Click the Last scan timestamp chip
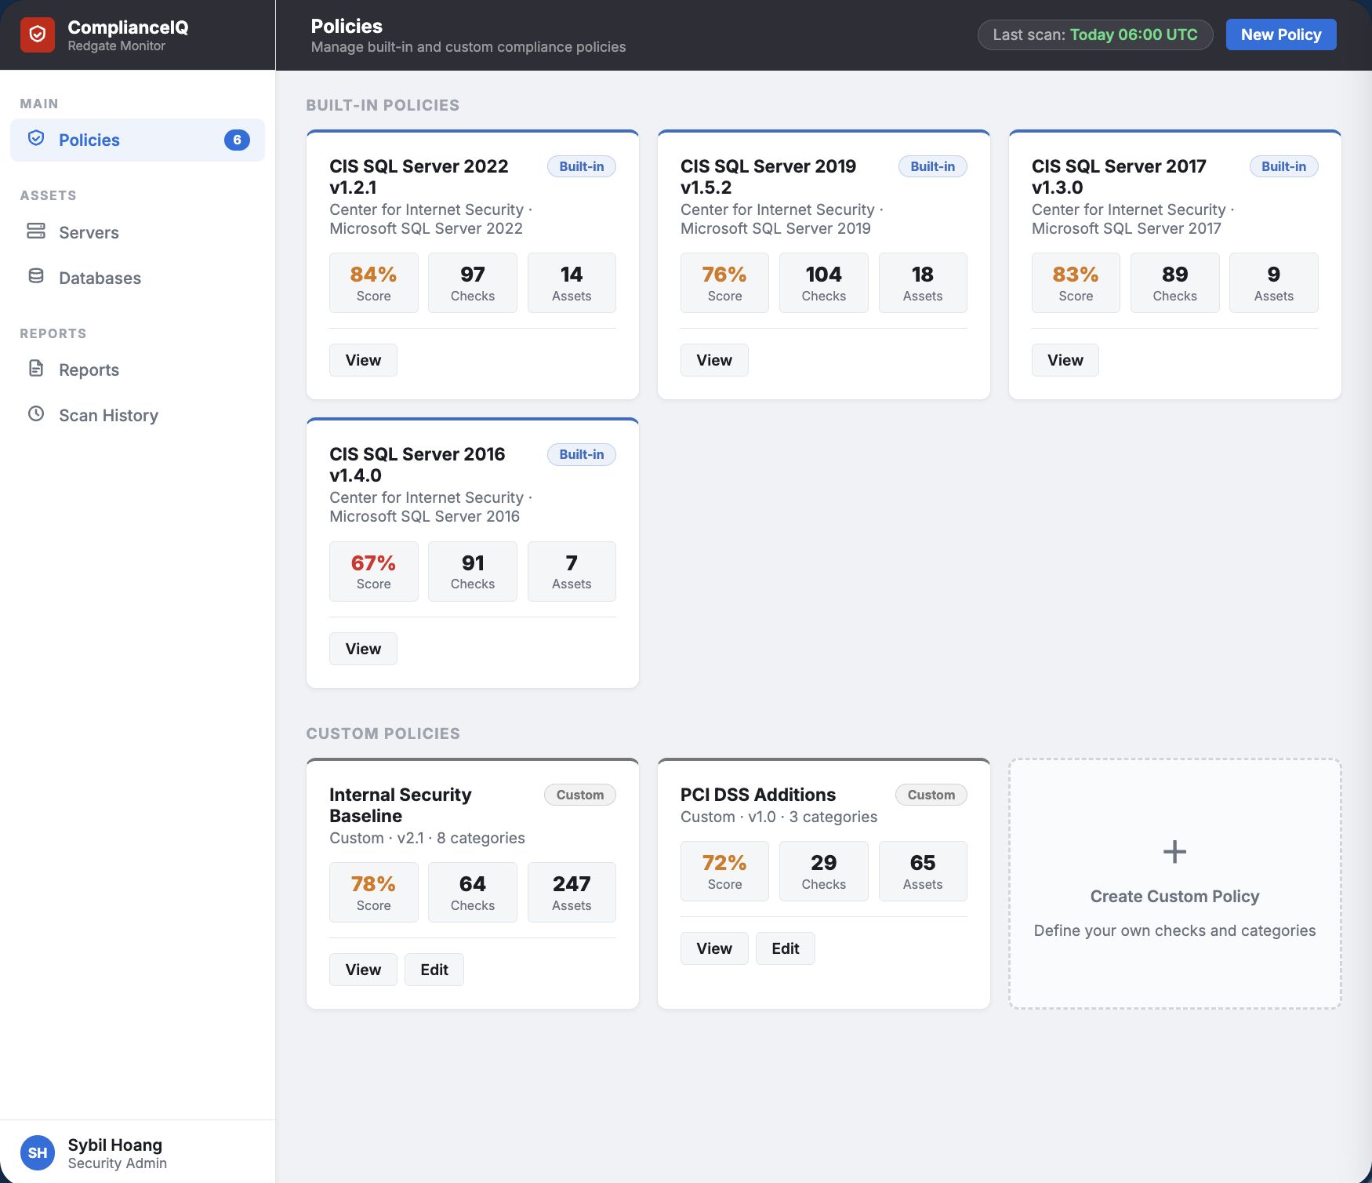 click(1094, 35)
